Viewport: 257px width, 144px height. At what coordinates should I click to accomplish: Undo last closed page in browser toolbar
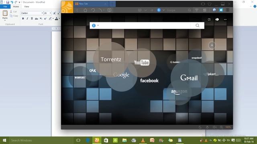[x=93, y=10]
